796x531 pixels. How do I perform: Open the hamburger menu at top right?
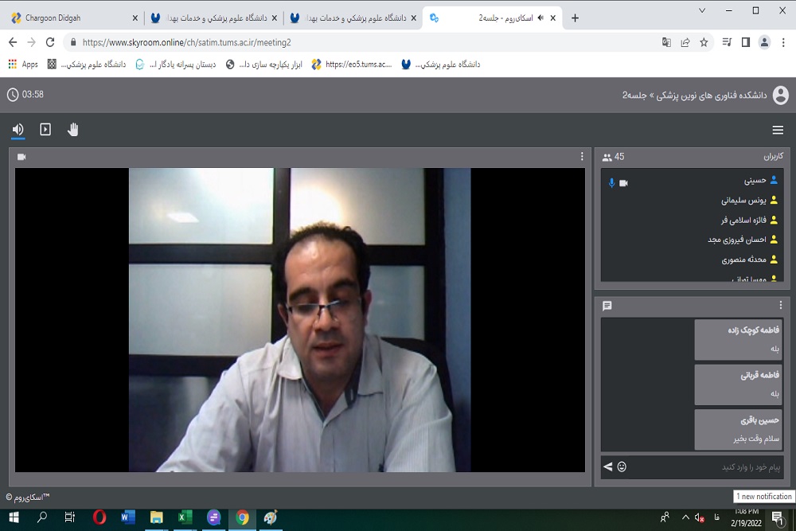click(778, 131)
